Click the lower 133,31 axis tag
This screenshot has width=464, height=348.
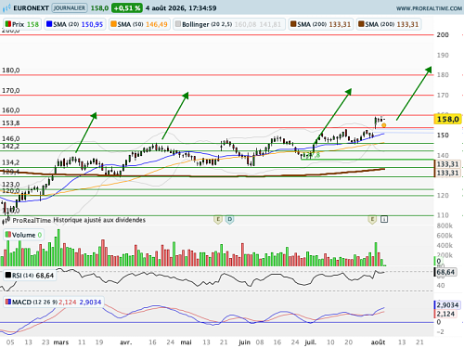click(448, 173)
